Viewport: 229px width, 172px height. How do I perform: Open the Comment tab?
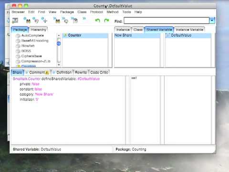(x=37, y=73)
